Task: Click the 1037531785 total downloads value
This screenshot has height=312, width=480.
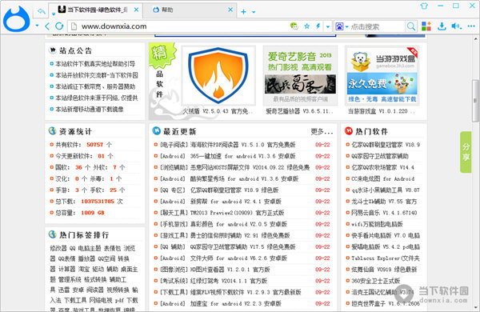Action: (98, 202)
